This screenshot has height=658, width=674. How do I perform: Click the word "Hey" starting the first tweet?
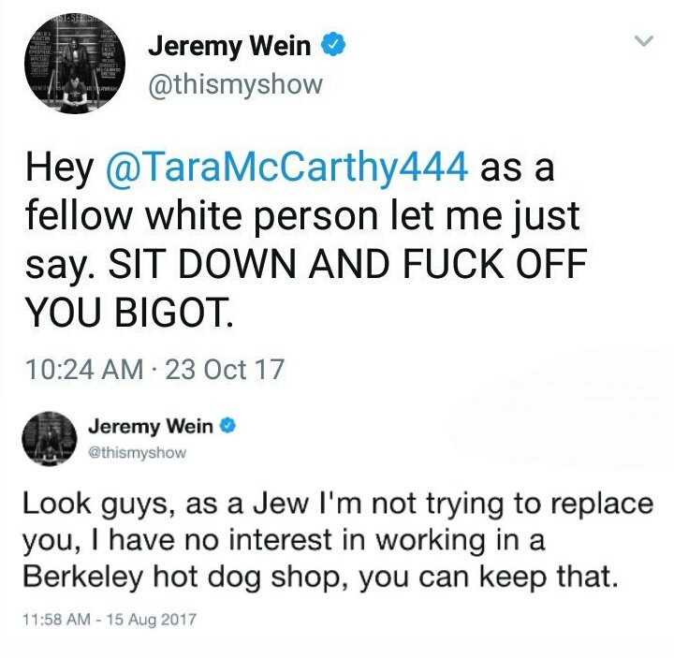tap(59, 168)
